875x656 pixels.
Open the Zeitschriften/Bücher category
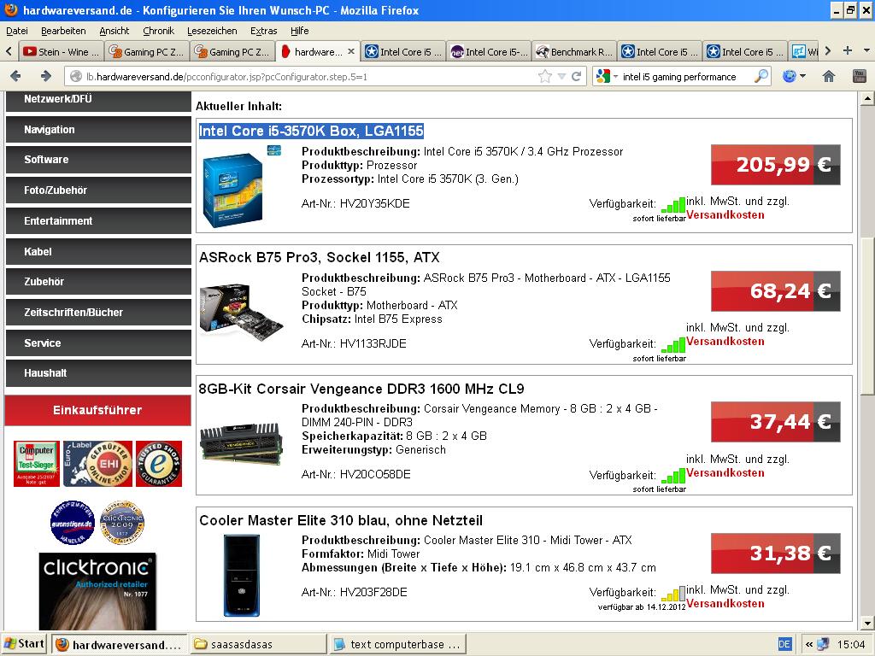point(98,313)
